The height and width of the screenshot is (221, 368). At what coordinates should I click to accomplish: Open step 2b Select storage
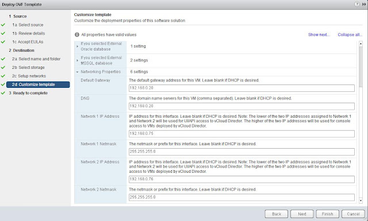(28, 68)
